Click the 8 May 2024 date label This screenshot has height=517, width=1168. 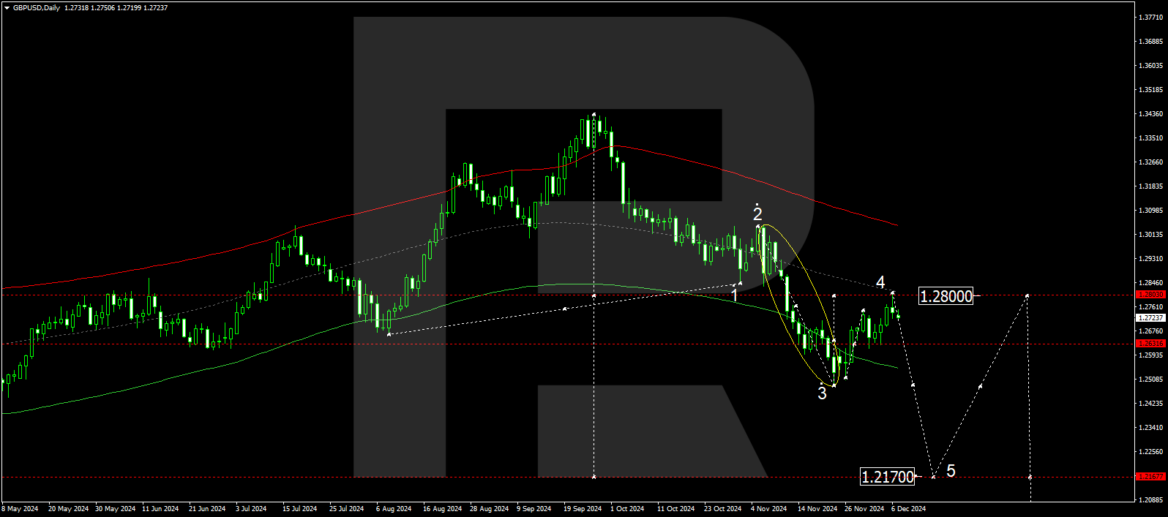(20, 509)
